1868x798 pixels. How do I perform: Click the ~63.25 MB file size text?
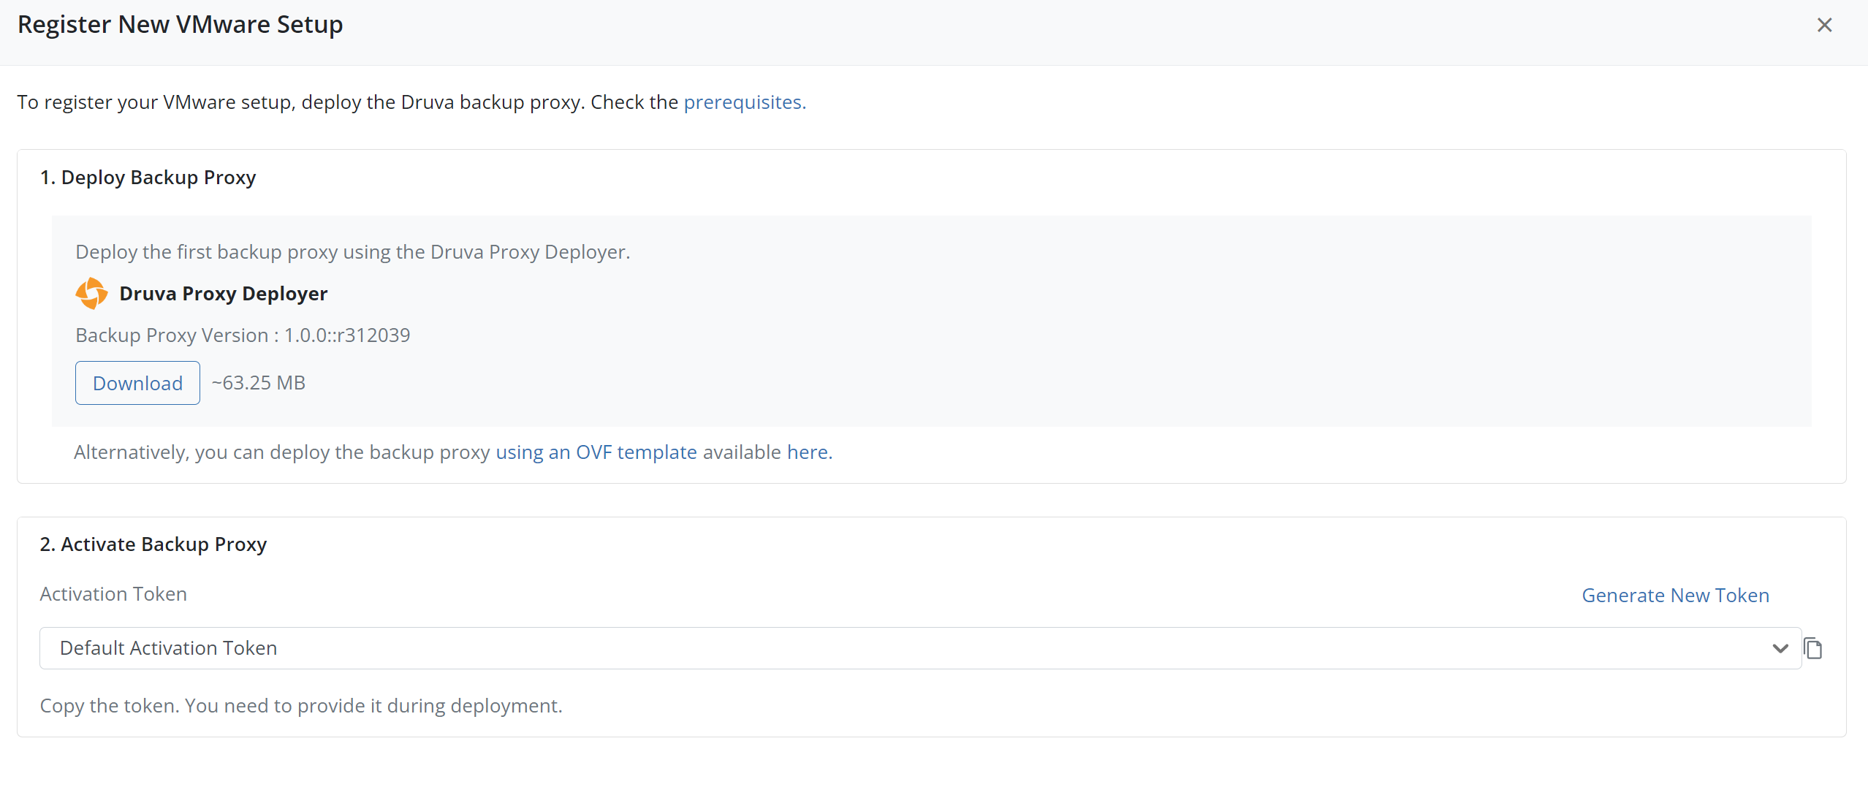tap(258, 383)
